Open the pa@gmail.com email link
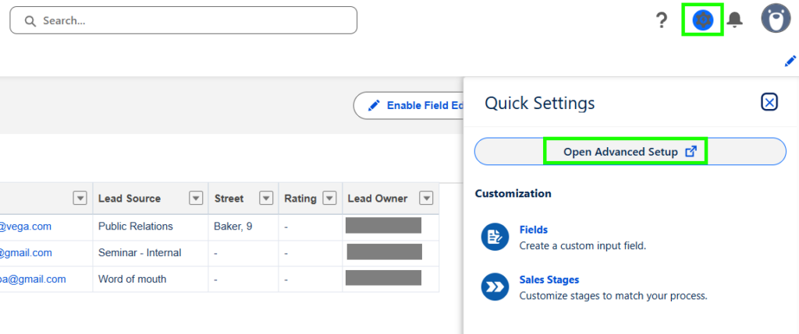The width and height of the screenshot is (799, 334). (33, 279)
